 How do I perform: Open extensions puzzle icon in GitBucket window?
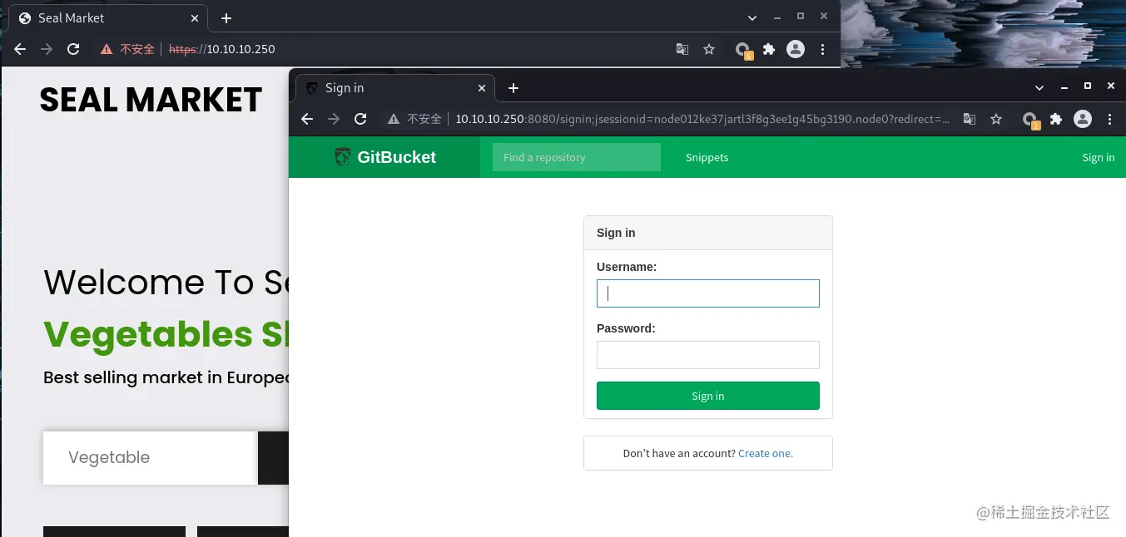pyautogui.click(x=1056, y=119)
